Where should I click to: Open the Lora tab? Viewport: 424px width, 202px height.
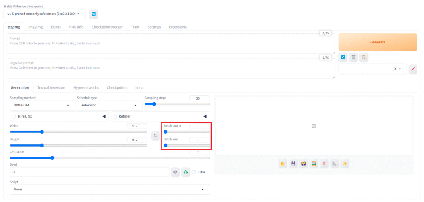click(139, 88)
